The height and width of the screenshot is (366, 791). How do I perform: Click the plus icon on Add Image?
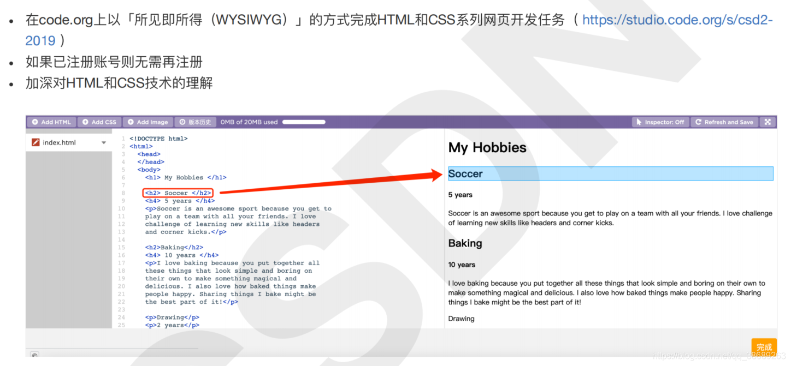coord(131,122)
